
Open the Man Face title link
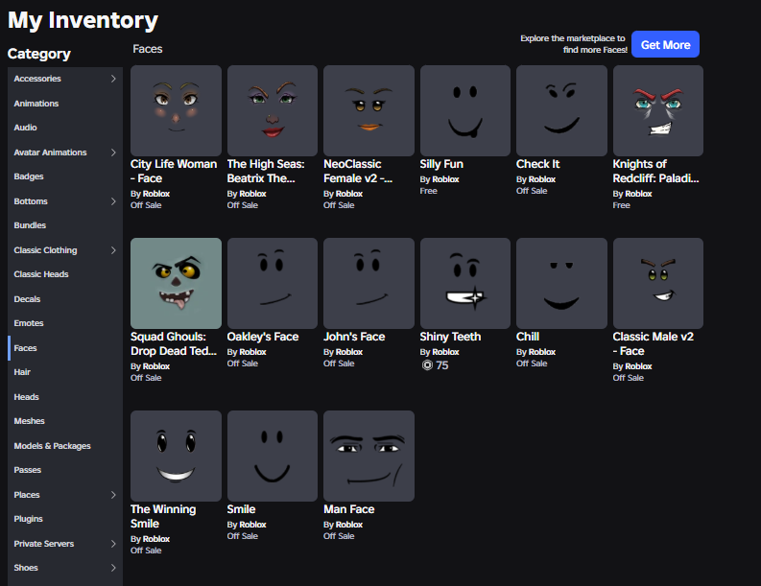[x=349, y=509]
